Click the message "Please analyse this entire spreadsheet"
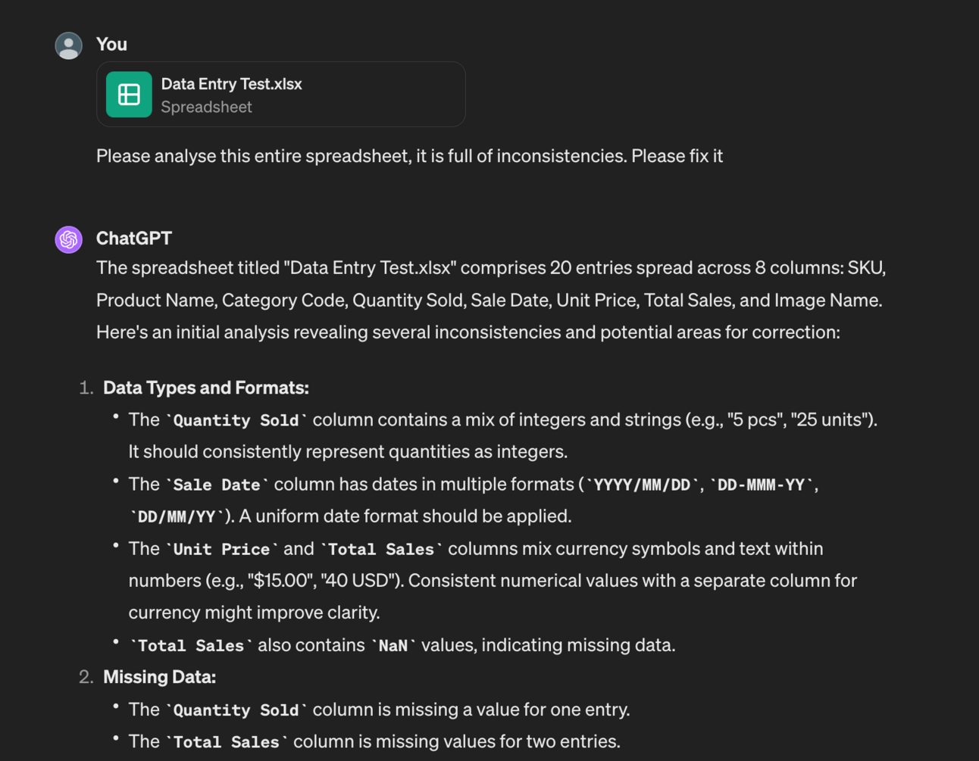The width and height of the screenshot is (979, 761). tap(253, 156)
